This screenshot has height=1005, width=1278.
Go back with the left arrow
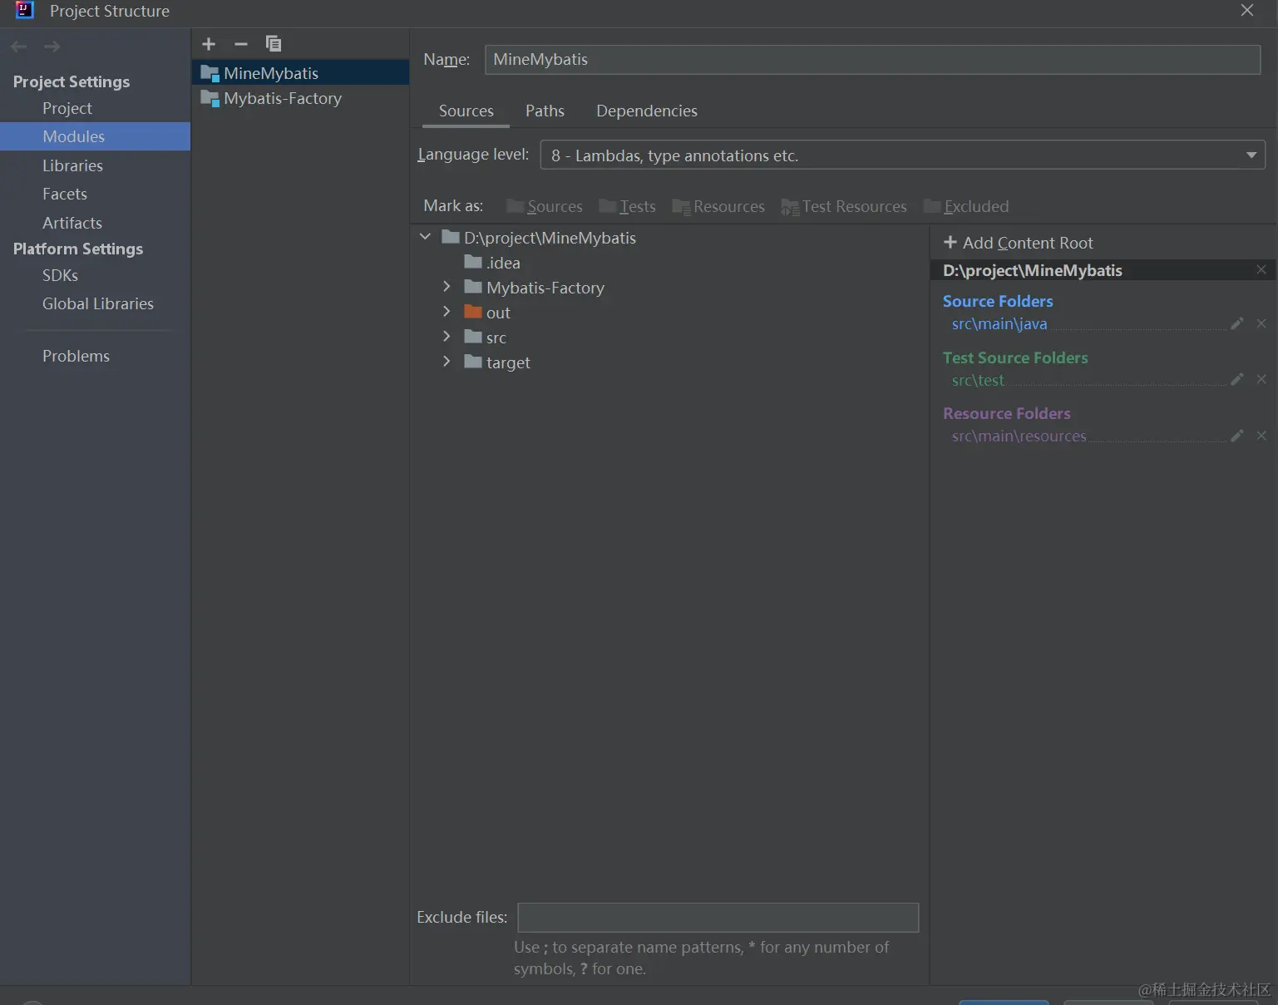coord(19,47)
